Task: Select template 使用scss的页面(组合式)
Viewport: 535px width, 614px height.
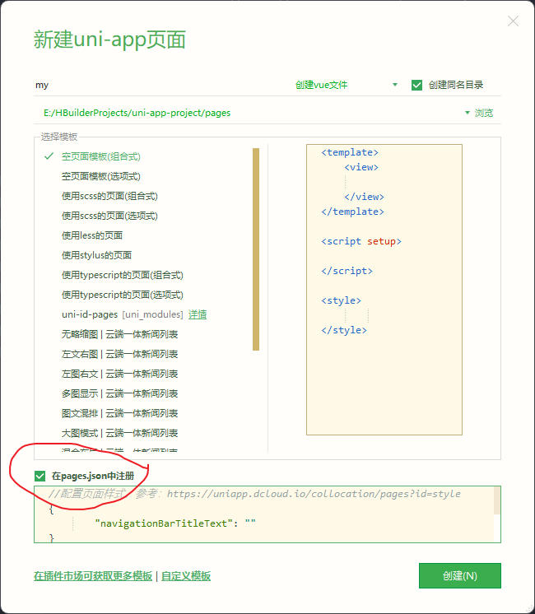Action: [109, 196]
